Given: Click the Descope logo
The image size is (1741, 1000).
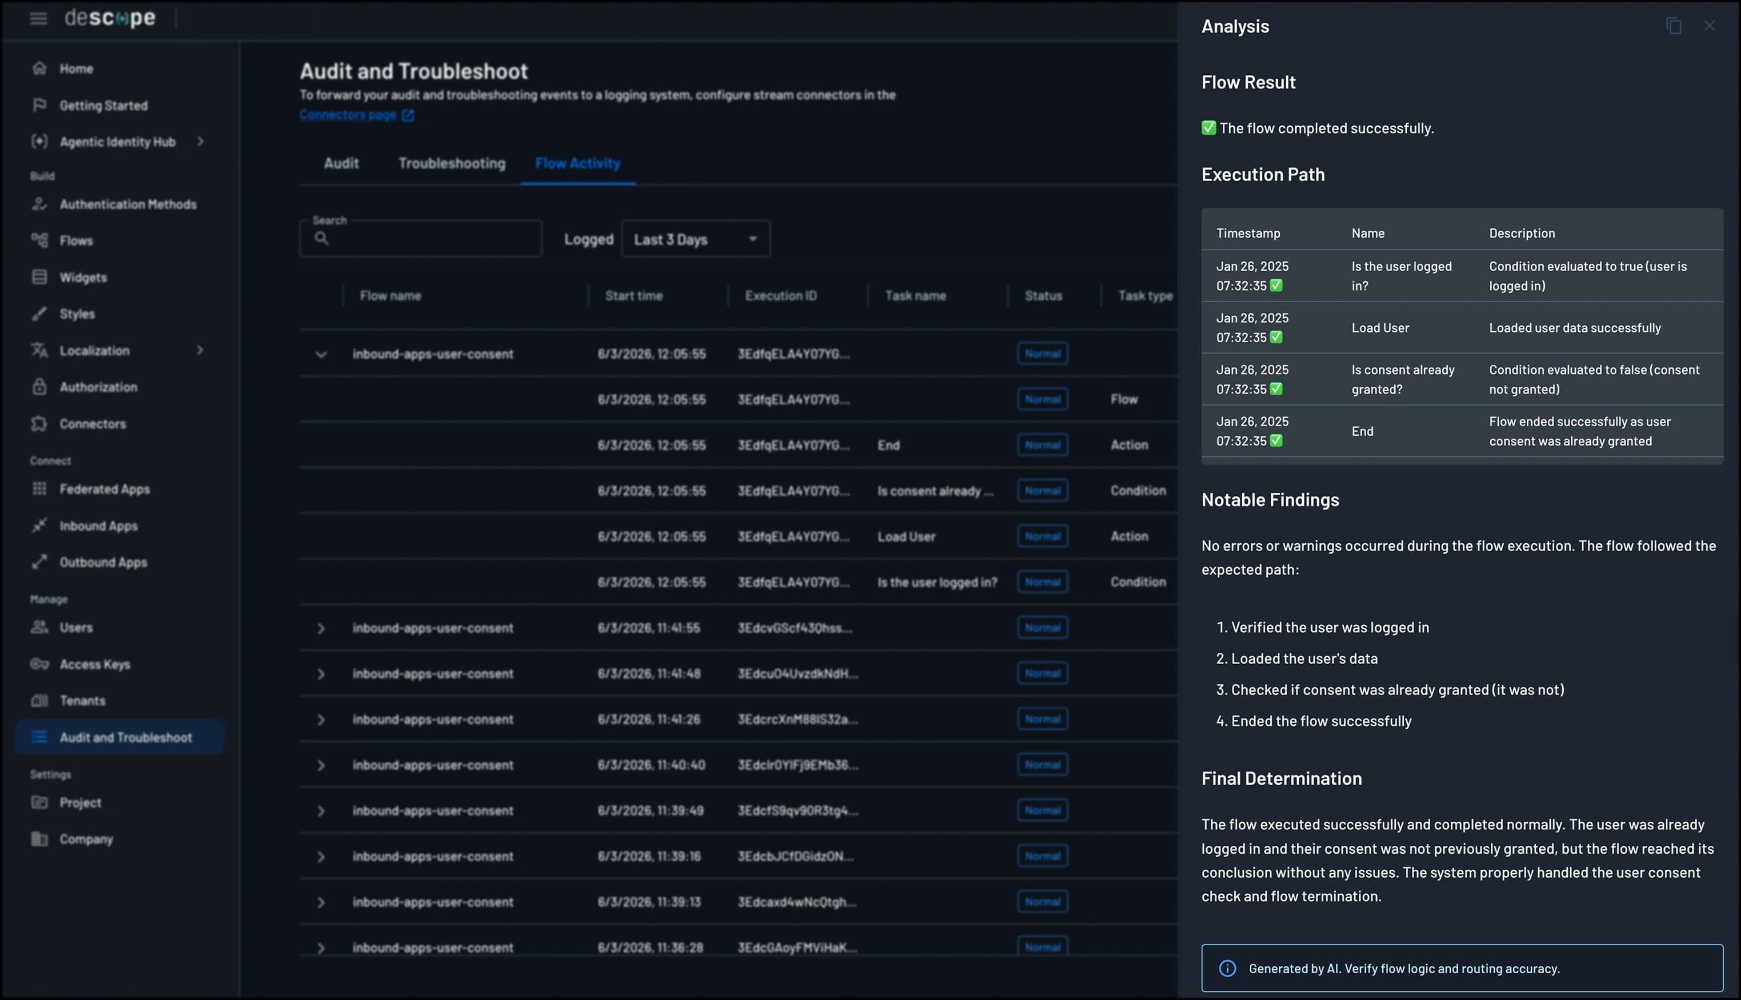Looking at the screenshot, I should pyautogui.click(x=110, y=18).
